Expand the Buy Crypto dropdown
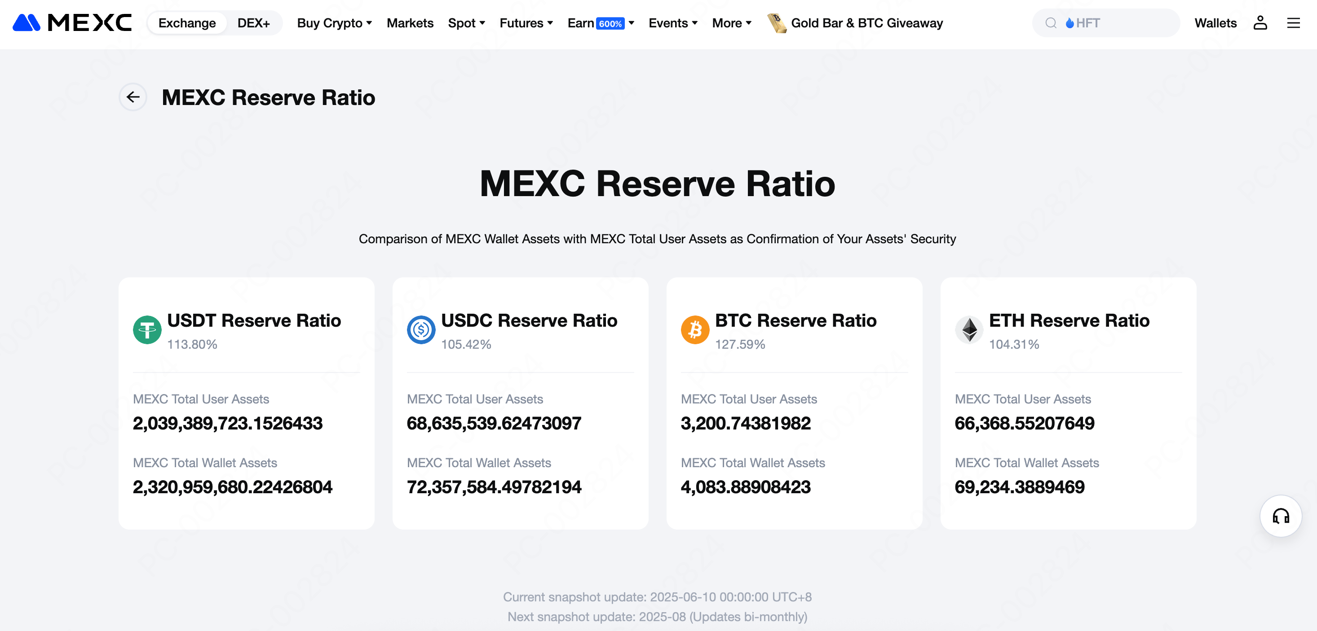Image resolution: width=1317 pixels, height=631 pixels. pyautogui.click(x=334, y=23)
